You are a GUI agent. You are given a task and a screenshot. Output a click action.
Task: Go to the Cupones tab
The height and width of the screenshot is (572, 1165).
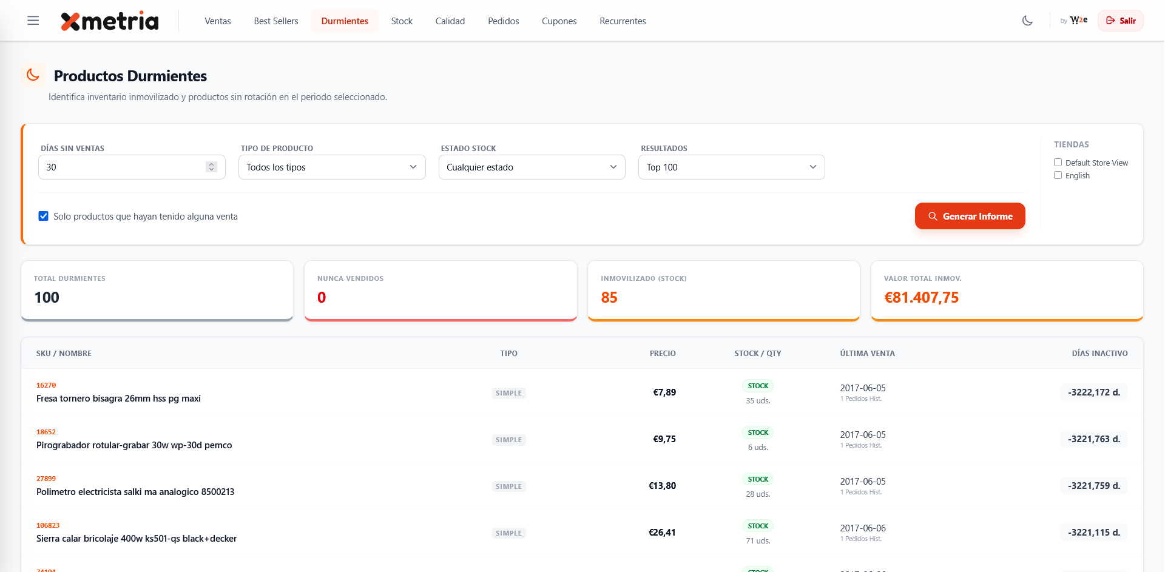(x=559, y=21)
